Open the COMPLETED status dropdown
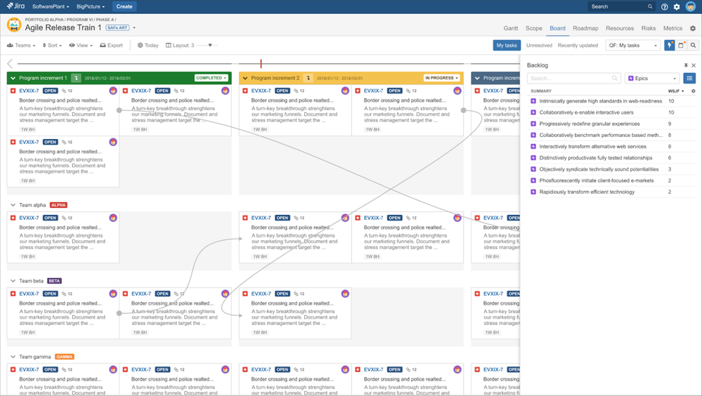Screen dimensions: 702x396 click(x=211, y=78)
